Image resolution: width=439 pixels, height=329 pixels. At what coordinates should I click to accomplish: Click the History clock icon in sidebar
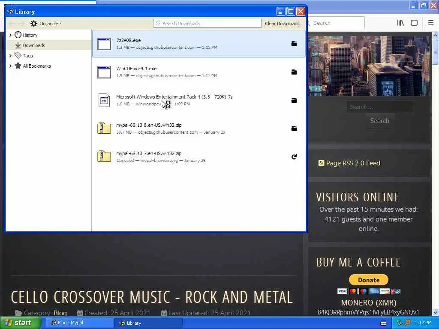pyautogui.click(x=18, y=35)
